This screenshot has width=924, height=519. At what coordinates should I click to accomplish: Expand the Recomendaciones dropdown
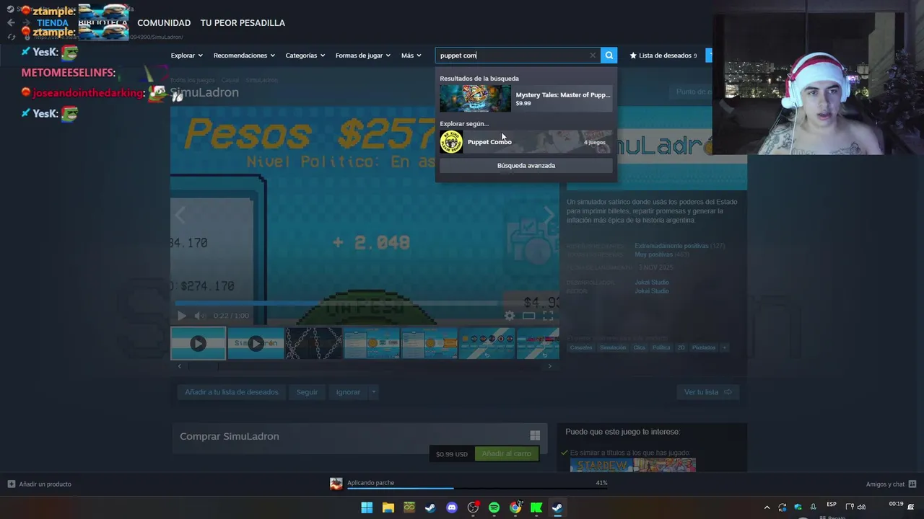pyautogui.click(x=244, y=56)
